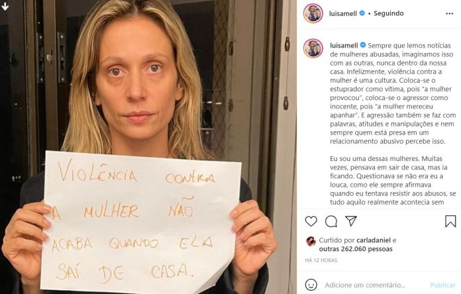This screenshot has width=461, height=294.
Task: Click the down arrow at photo corner
Action: point(5,6)
